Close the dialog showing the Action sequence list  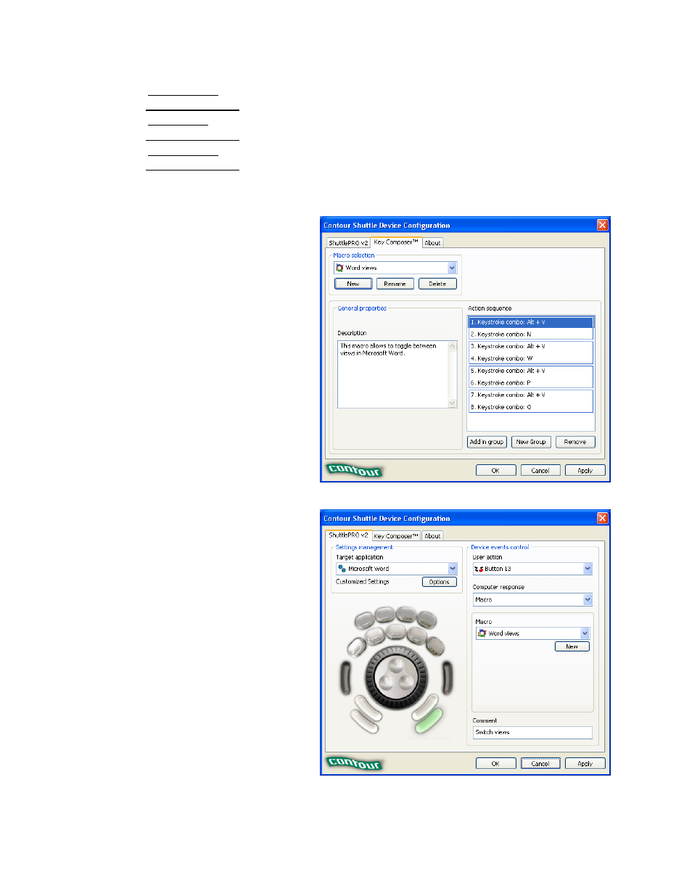(x=602, y=225)
